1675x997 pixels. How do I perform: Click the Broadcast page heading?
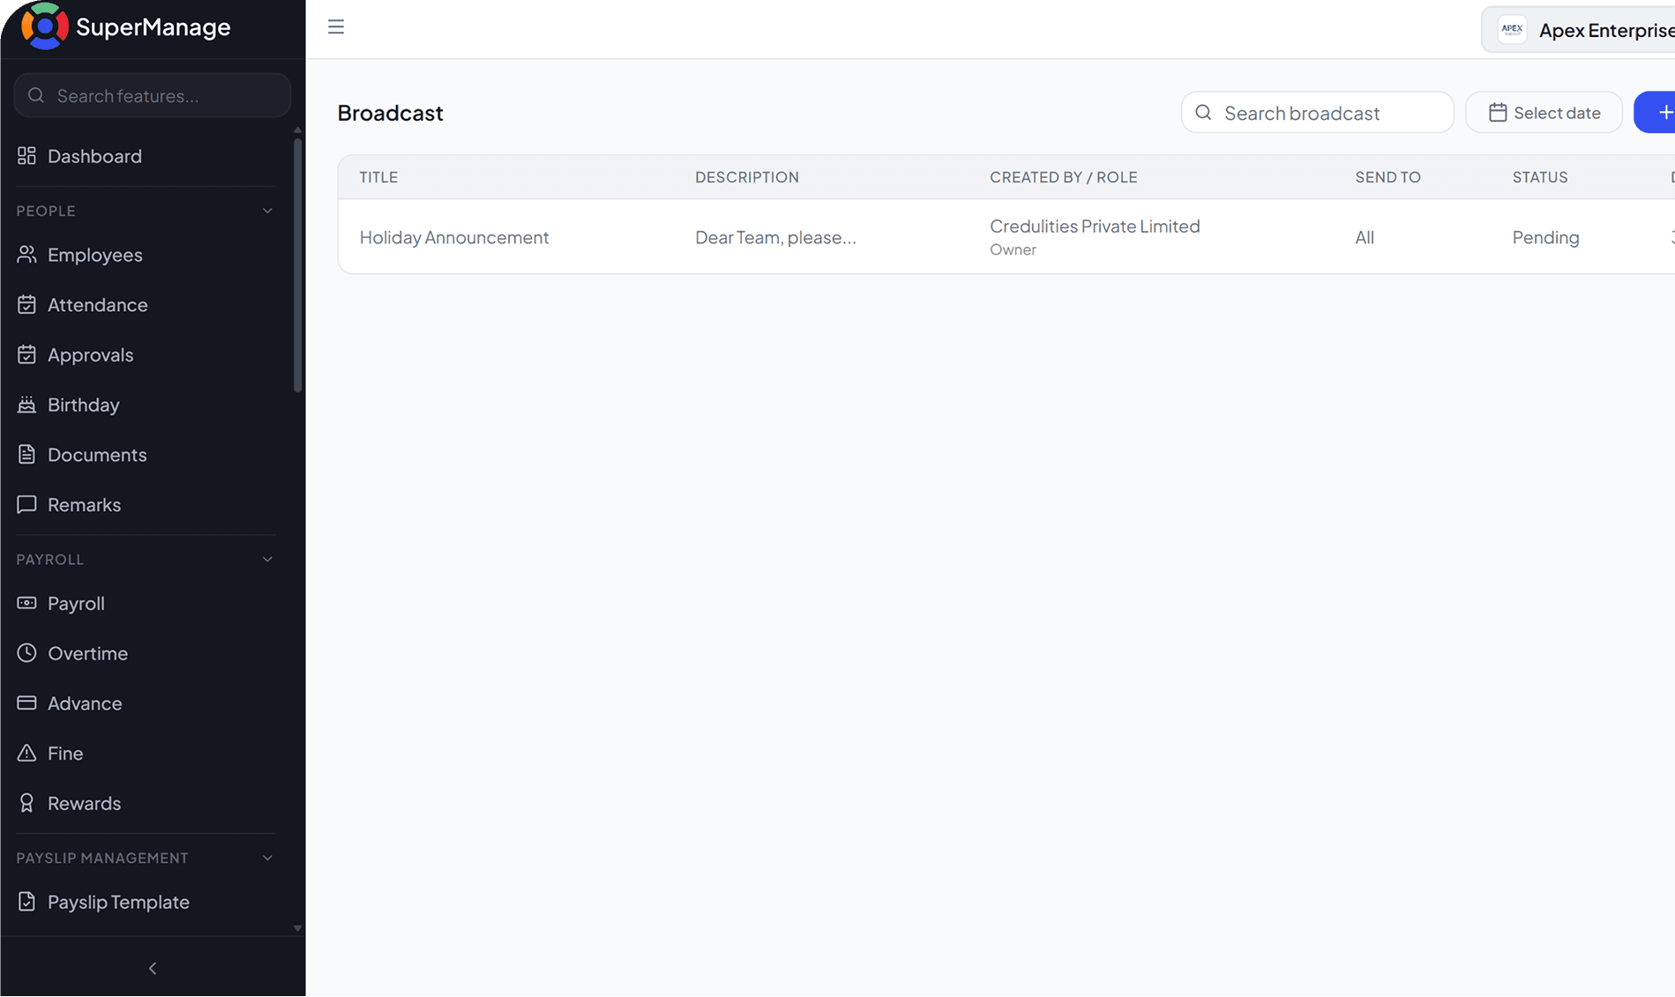click(390, 113)
